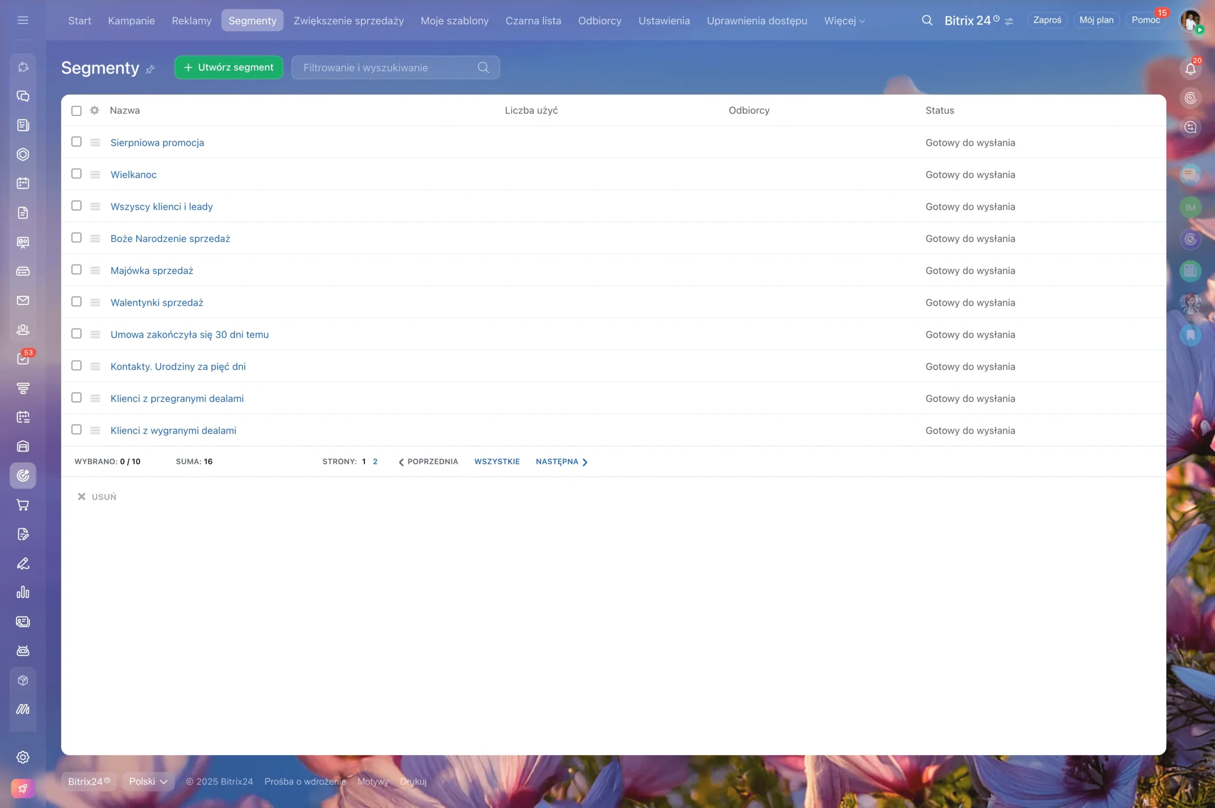Viewport: 1215px width, 808px height.
Task: Open row actions menu for Wielkanoc
Action: click(x=95, y=175)
